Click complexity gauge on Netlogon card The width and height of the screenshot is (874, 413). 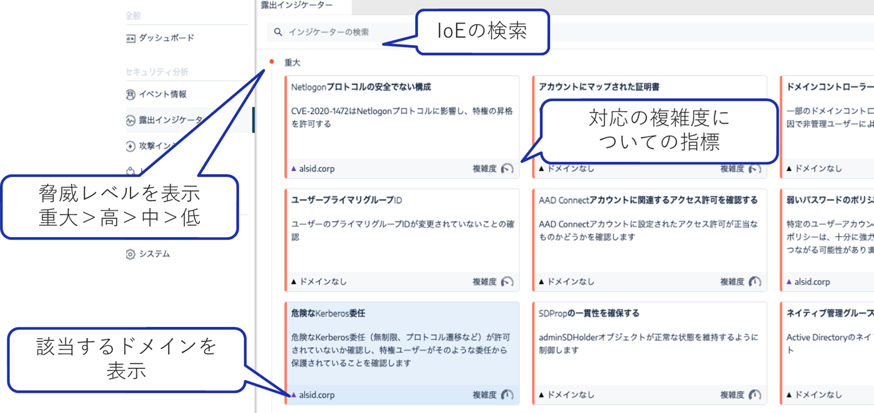pos(507,169)
